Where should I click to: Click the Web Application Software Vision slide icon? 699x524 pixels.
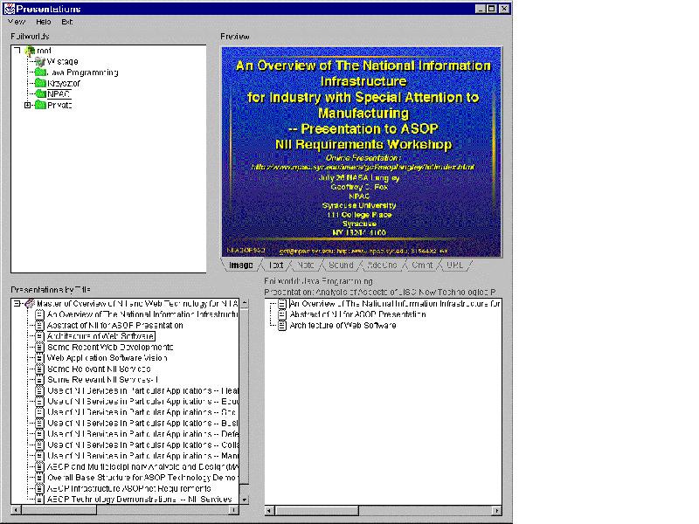click(39, 358)
